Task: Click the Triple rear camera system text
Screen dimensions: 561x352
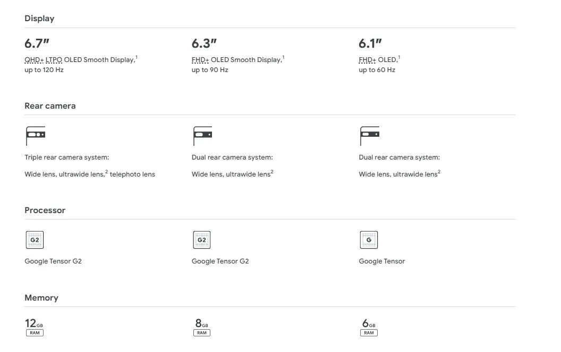Action: (x=66, y=157)
